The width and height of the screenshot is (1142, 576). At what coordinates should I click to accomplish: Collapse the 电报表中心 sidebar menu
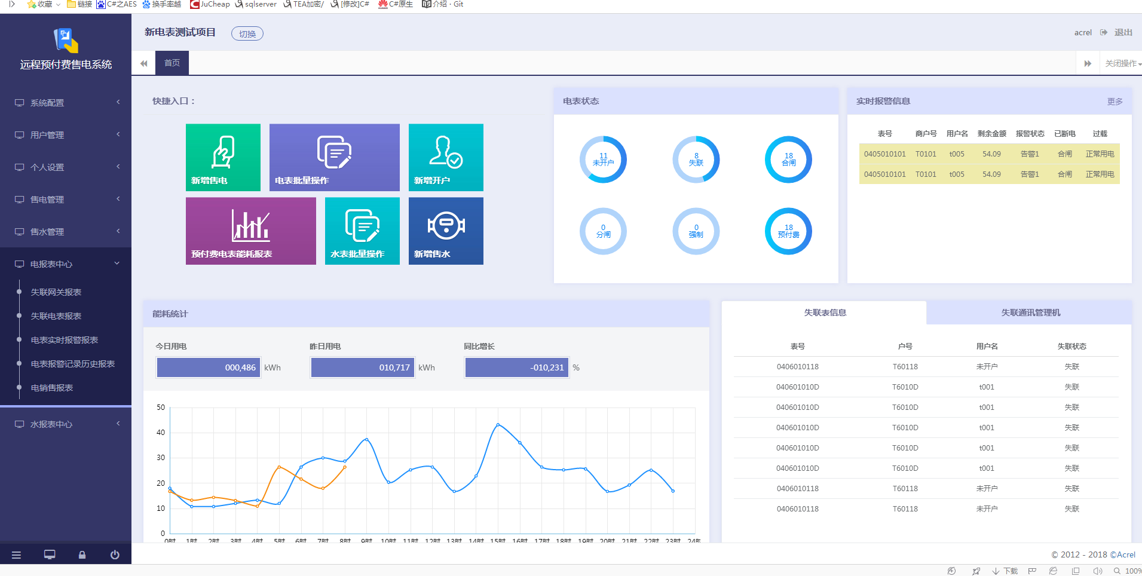[x=66, y=264]
